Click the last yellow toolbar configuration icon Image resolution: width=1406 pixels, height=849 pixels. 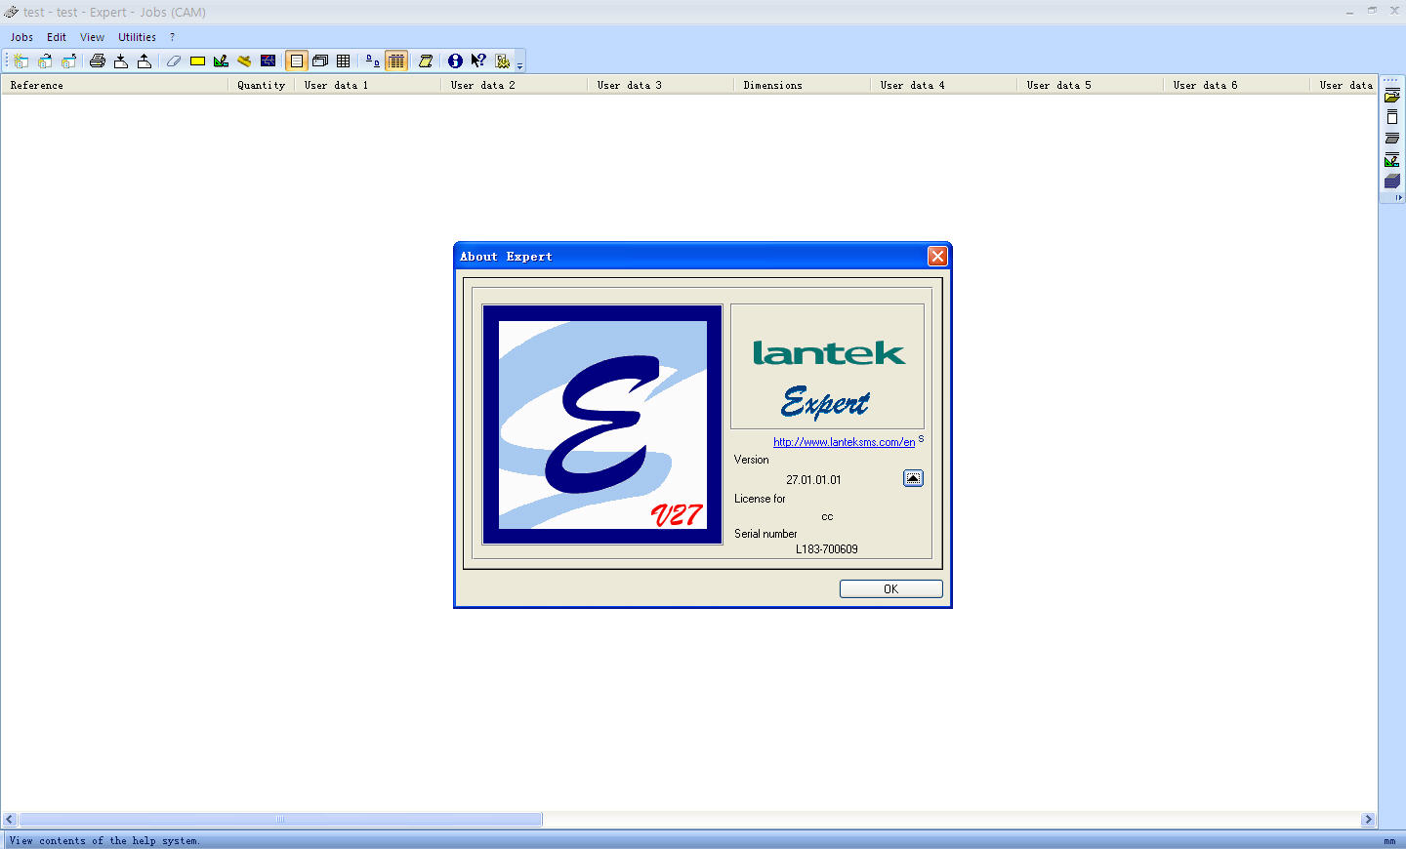[502, 61]
